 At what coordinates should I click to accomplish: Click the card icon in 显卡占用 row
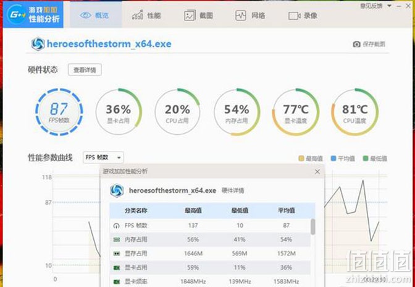pos(117,268)
